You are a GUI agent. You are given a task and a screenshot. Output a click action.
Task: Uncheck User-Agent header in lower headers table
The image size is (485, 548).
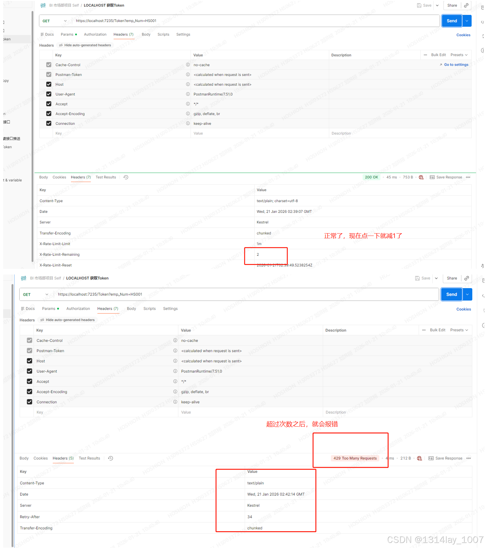click(x=29, y=371)
